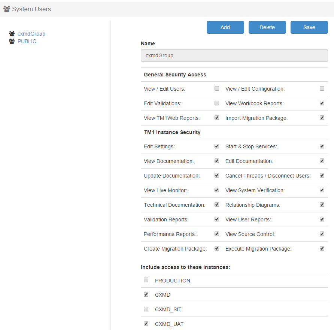334x330 pixels.
Task: Enable the Edit Validations checkbox
Action: tap(217, 103)
